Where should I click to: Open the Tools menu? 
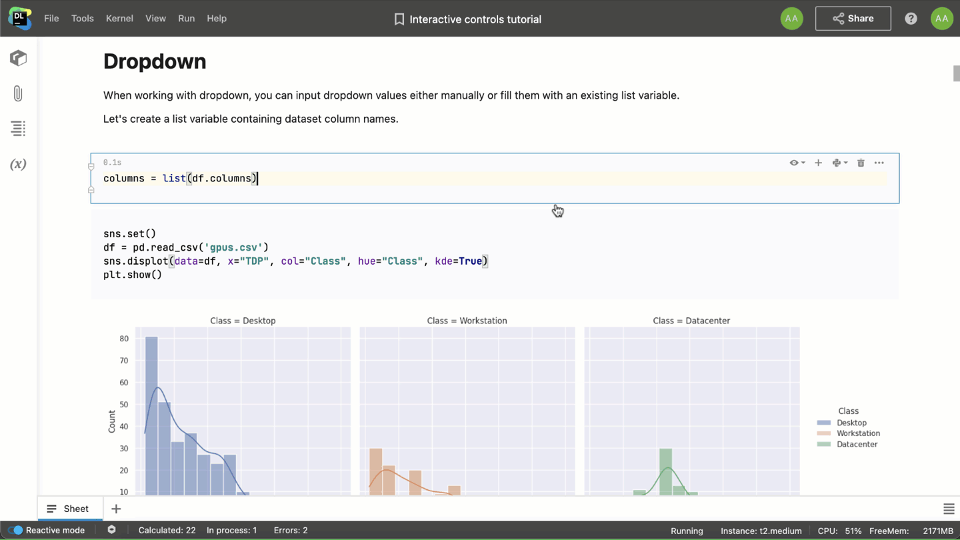click(x=82, y=19)
